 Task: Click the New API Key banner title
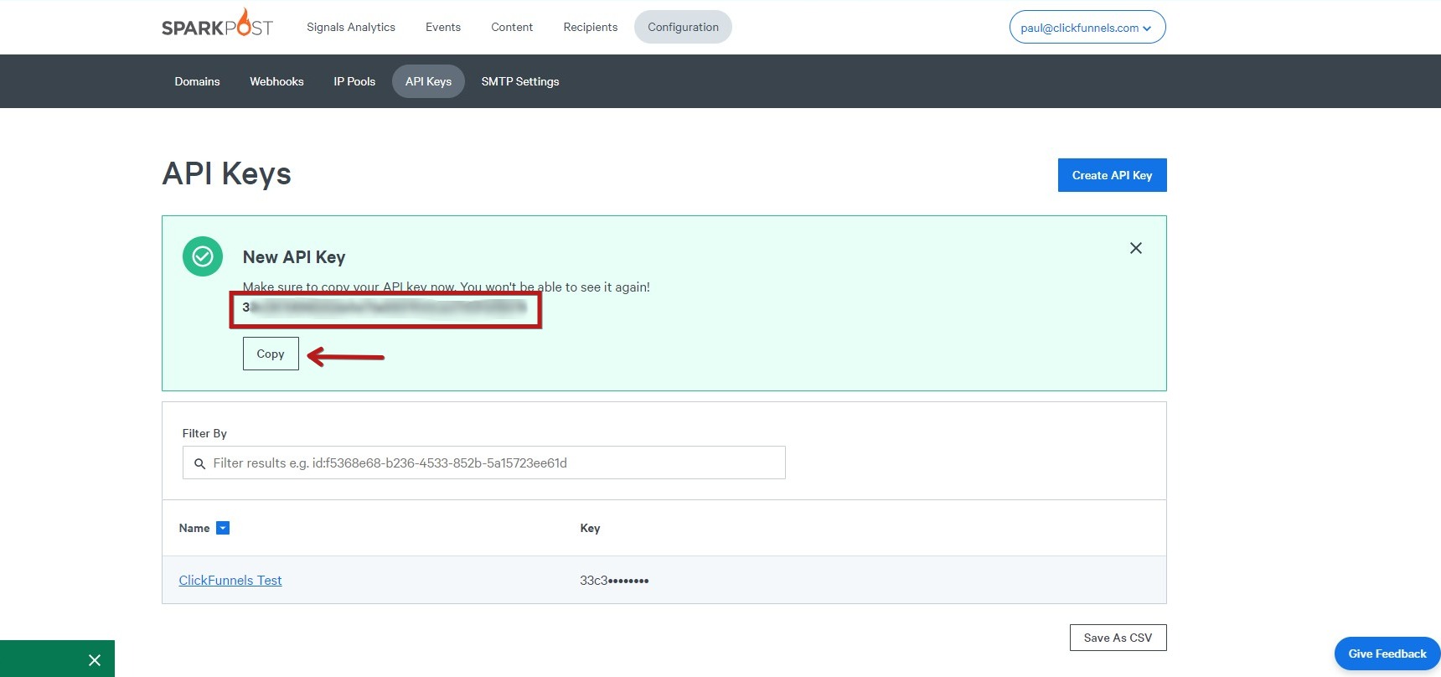click(x=294, y=257)
